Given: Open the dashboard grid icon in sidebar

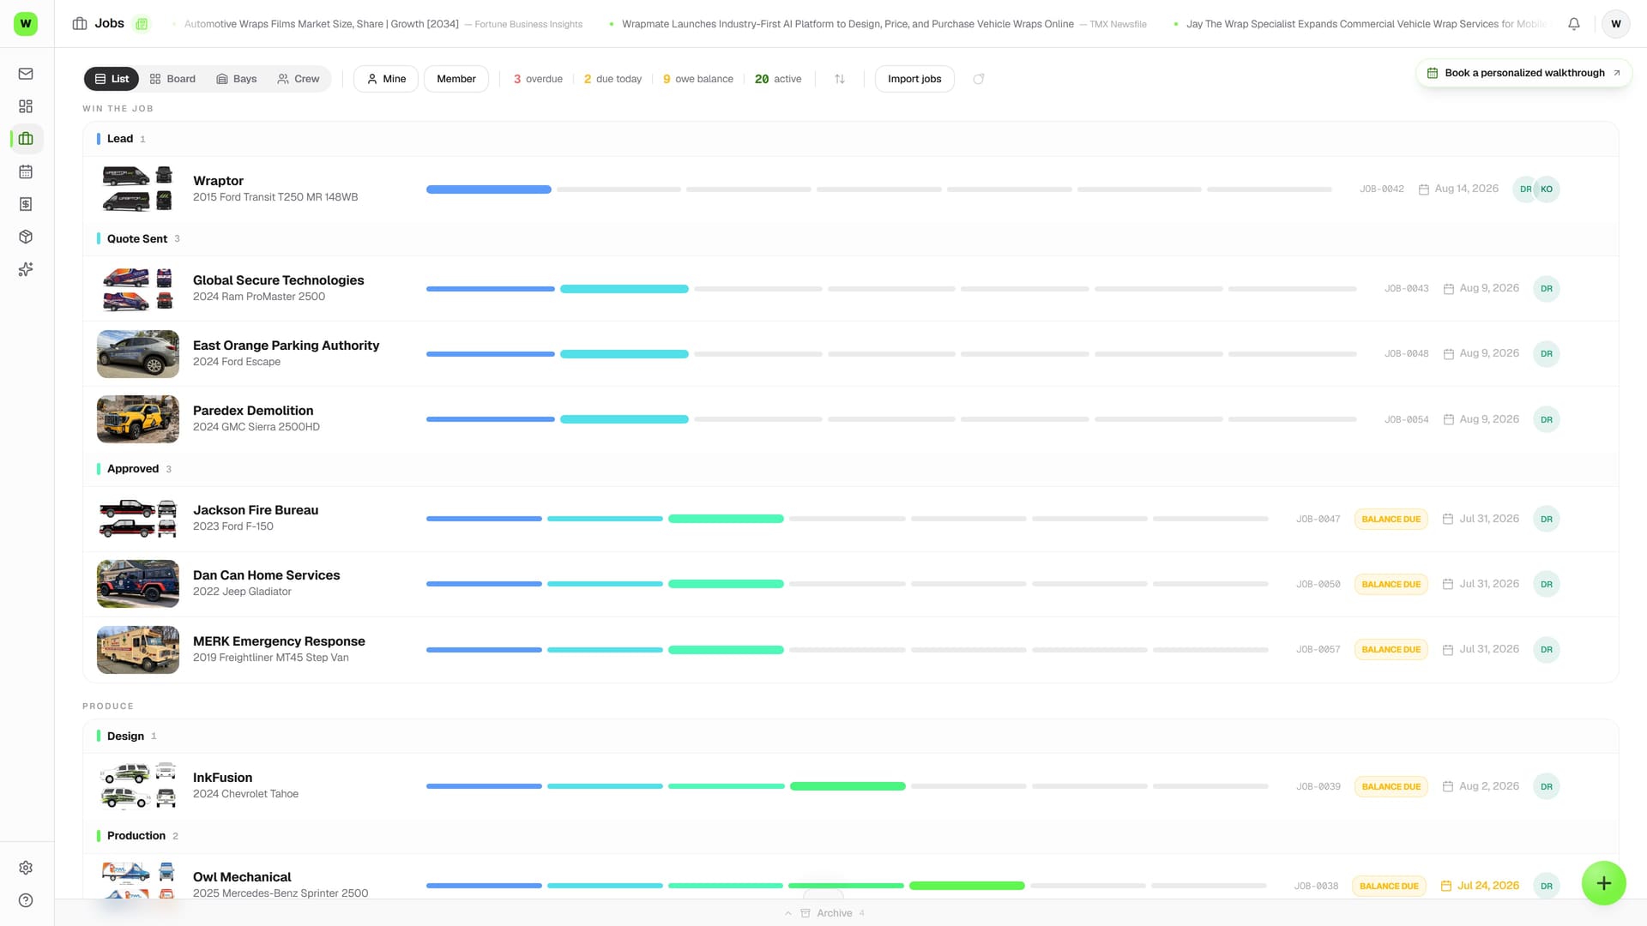Looking at the screenshot, I should pyautogui.click(x=26, y=106).
